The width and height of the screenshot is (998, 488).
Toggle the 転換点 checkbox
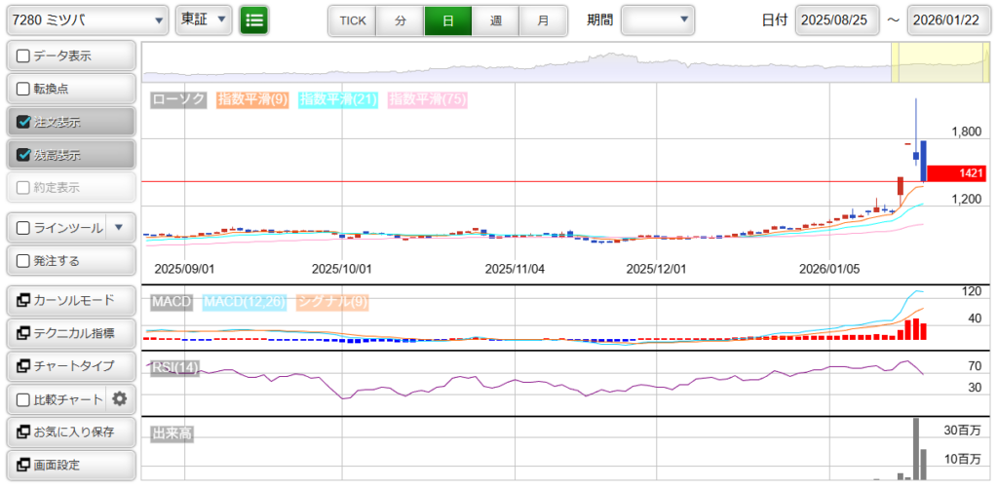[24, 89]
